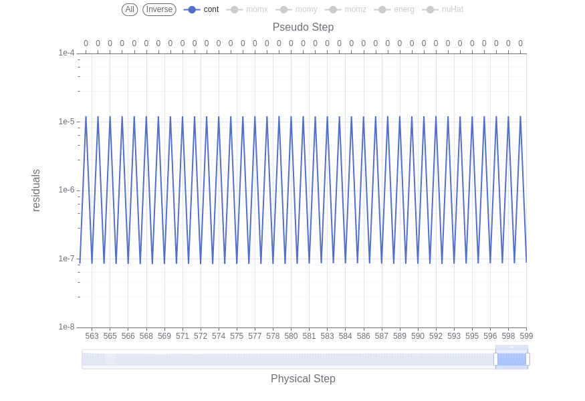This screenshot has width=585, height=401.
Task: Click the 1e-5 label on residuals axis
Action: [x=66, y=122]
